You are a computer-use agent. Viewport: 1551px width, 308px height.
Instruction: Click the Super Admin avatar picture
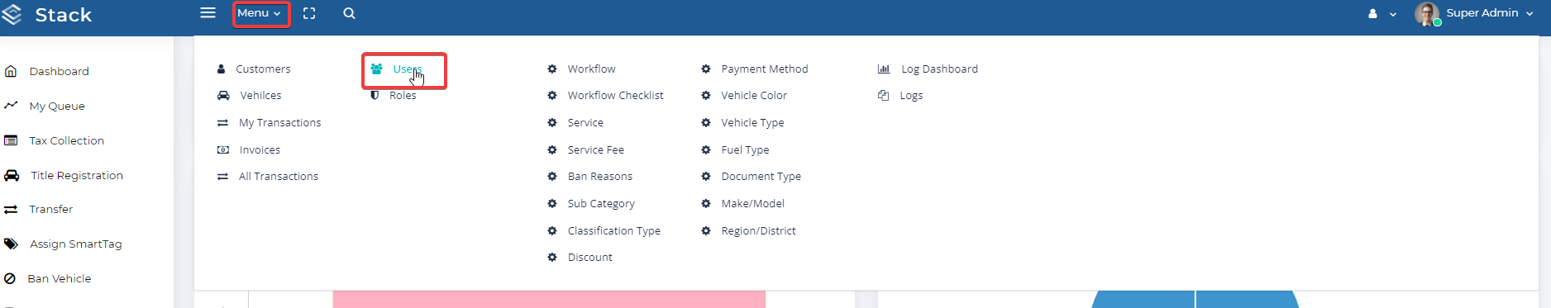pyautogui.click(x=1427, y=14)
